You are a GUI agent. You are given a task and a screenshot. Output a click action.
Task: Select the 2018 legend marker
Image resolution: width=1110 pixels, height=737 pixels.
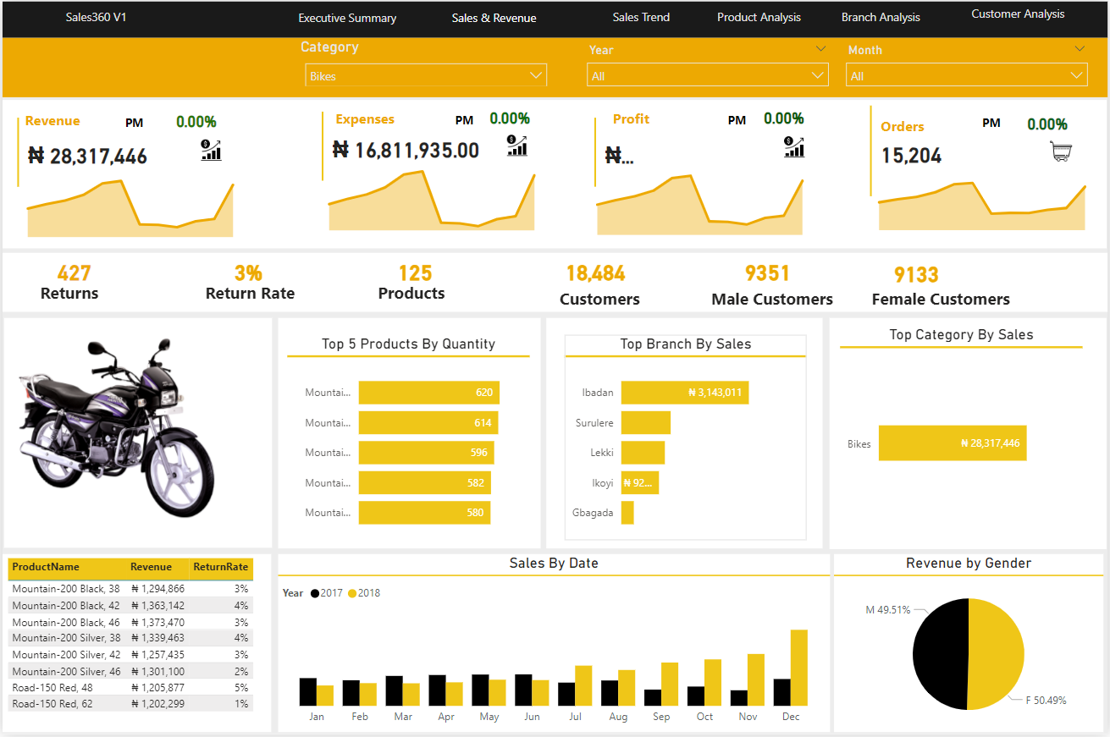[352, 593]
